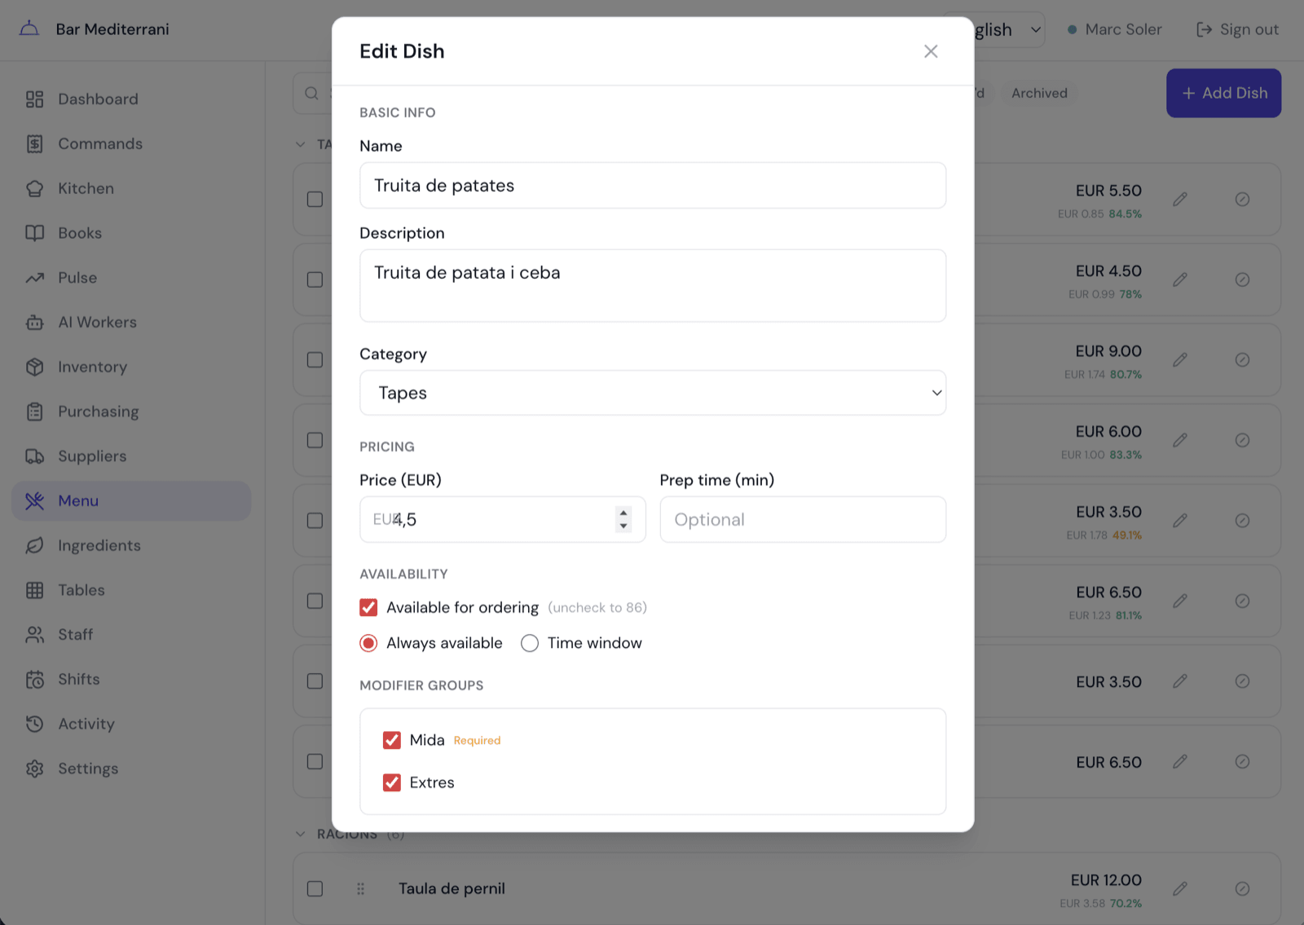The image size is (1304, 925).
Task: Open the Category dropdown showing Tapes
Action: pyautogui.click(x=653, y=393)
